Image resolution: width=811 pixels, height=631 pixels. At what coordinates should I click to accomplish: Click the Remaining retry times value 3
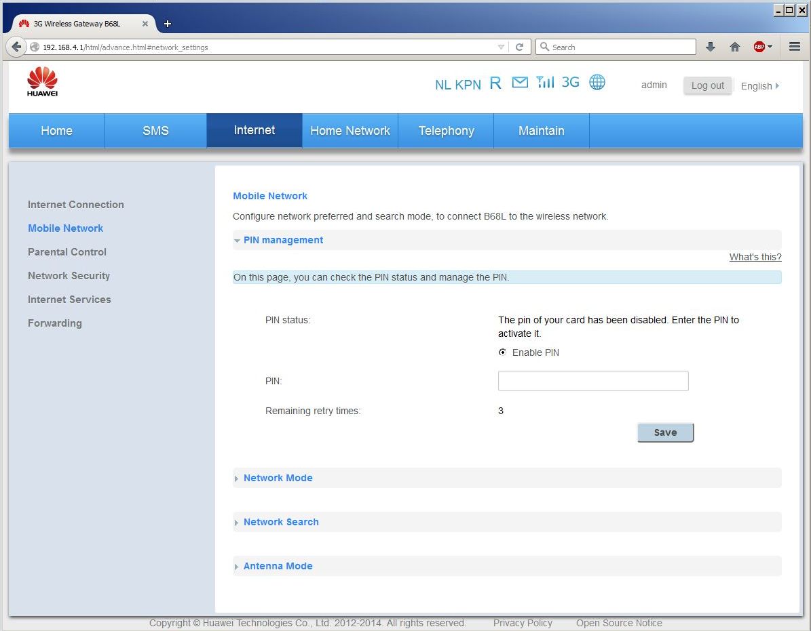pos(501,411)
